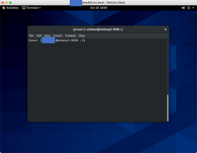Click the green macOS fullscreen button
The width and height of the screenshot is (197, 153).
[x=10, y=2]
